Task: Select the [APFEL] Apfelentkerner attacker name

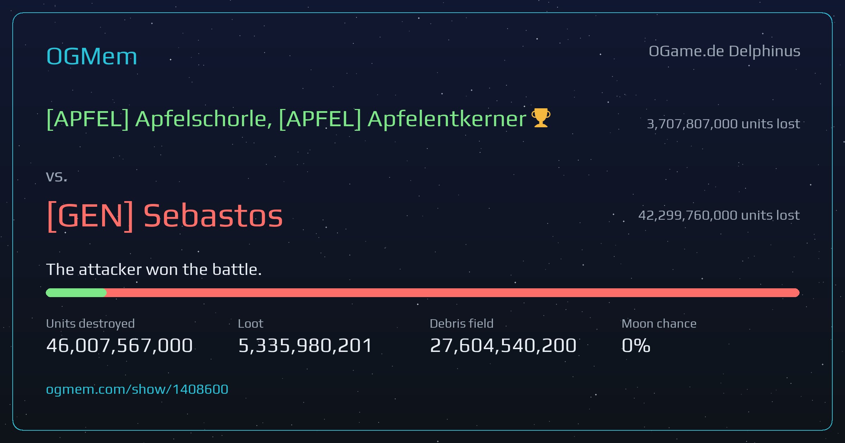Action: click(x=403, y=119)
